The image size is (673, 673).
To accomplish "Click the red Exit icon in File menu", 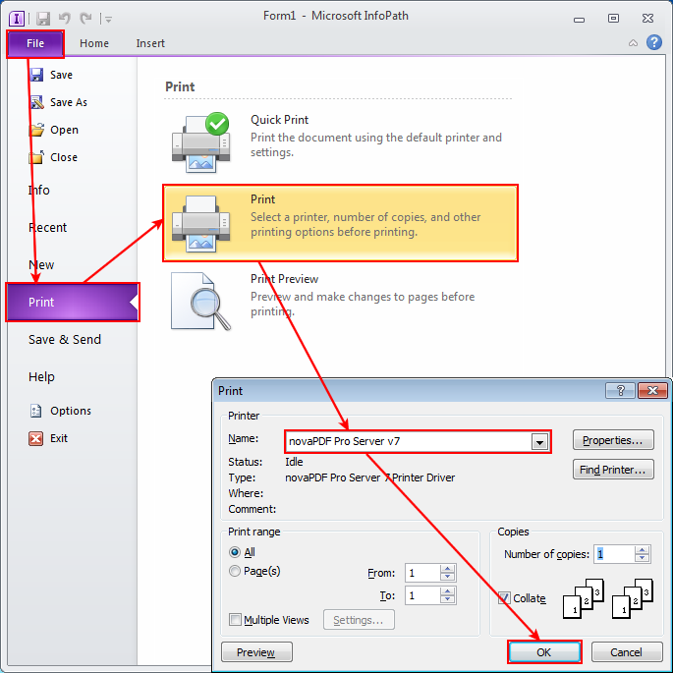I will (36, 438).
